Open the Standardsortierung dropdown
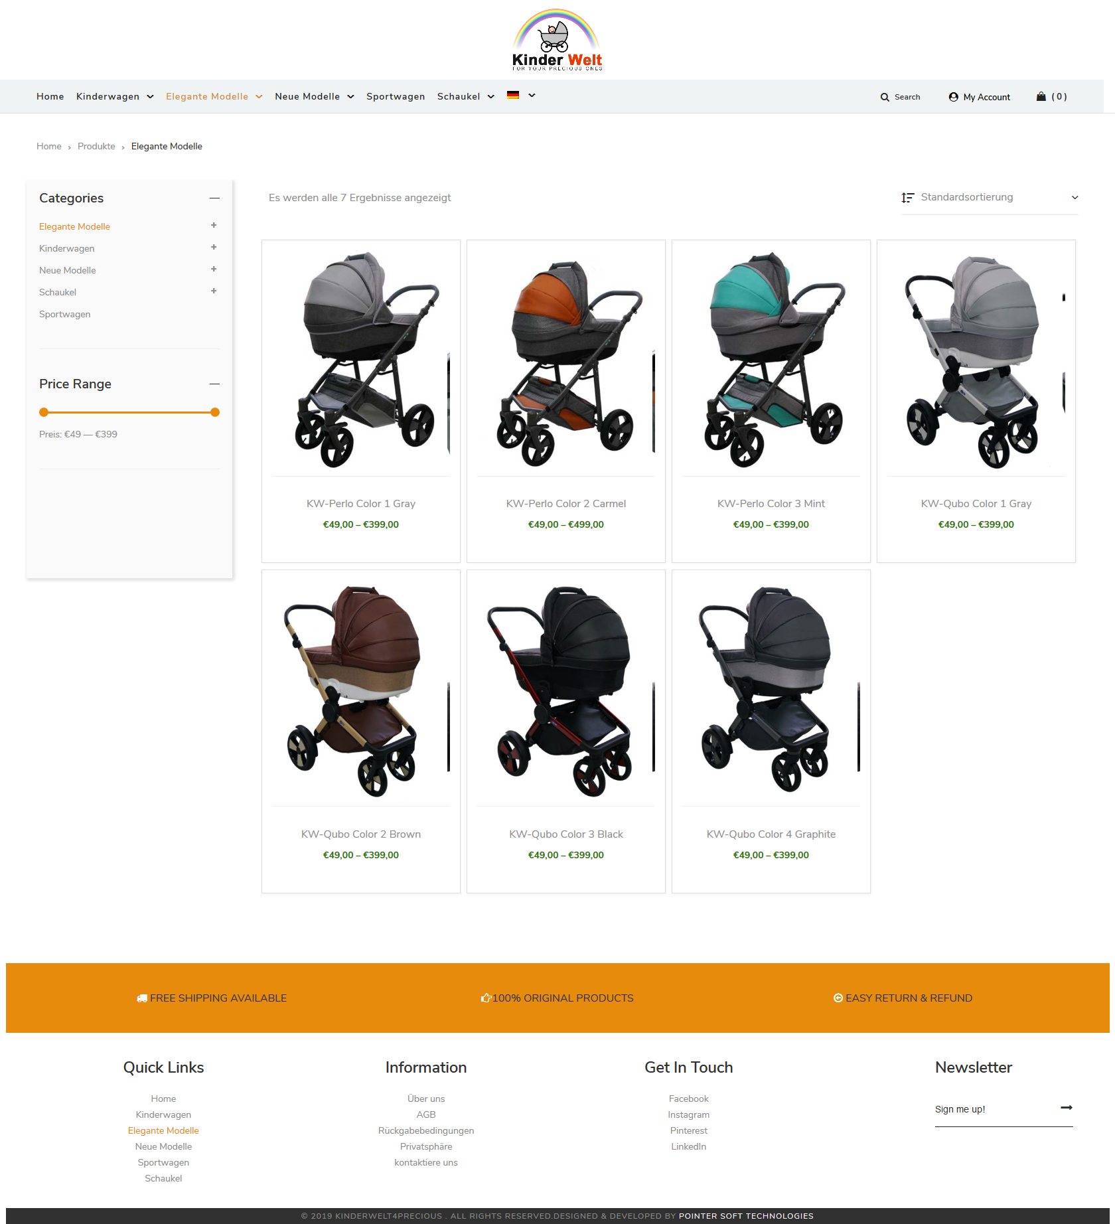 click(990, 197)
